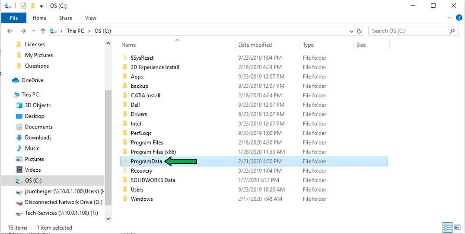Click Properties in the quick access toolbar
465x234 pixels.
pyautogui.click(x=23, y=6)
